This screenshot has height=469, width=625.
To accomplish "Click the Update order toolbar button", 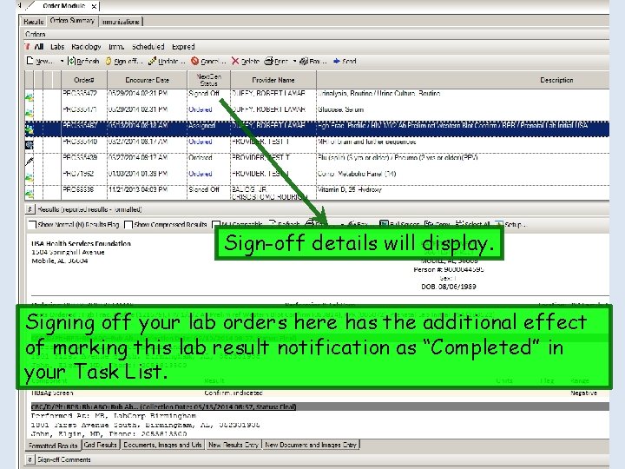I will tap(167, 61).
